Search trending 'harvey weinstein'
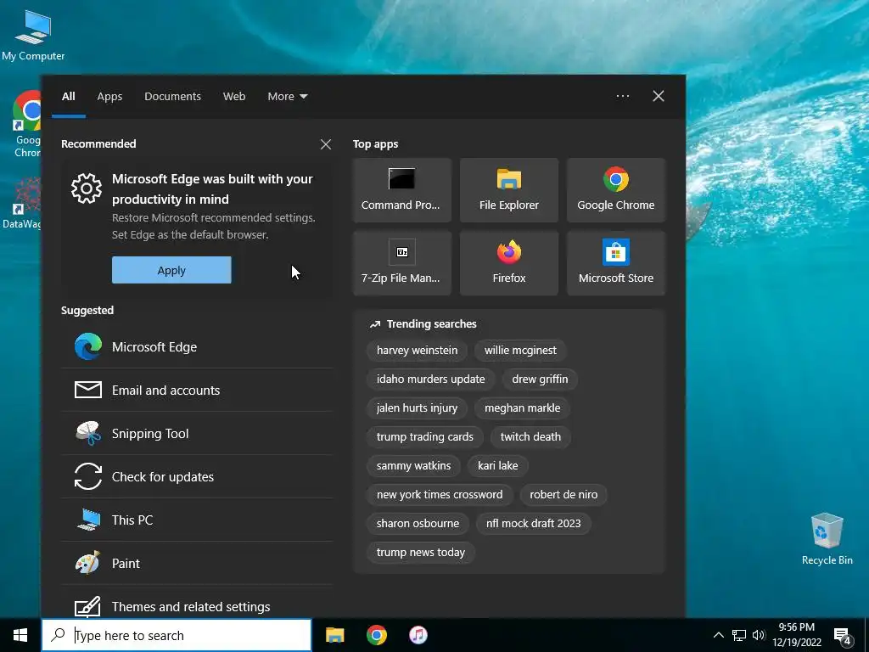Viewport: 869px width, 652px height. point(418,351)
